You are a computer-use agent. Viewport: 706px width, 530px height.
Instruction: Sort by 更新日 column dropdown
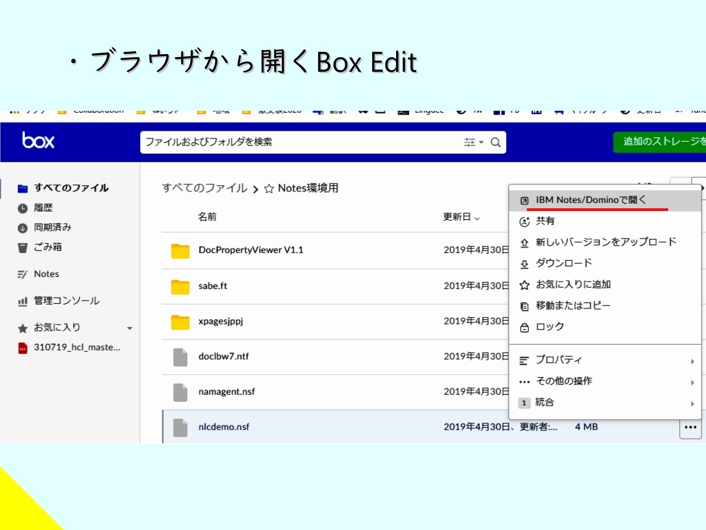pyautogui.click(x=461, y=217)
